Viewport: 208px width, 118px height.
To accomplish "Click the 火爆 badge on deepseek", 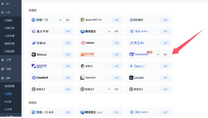I will point(150,52).
